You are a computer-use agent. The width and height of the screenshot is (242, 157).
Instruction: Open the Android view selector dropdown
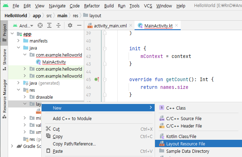(x=23, y=26)
